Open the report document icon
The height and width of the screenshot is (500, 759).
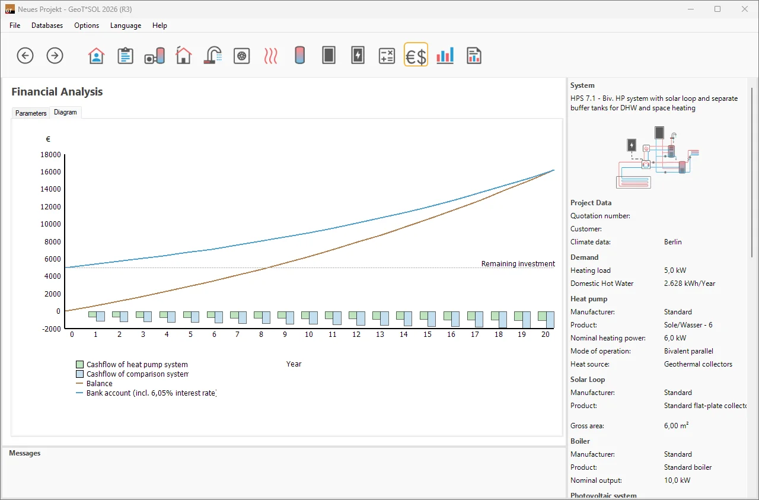click(x=474, y=56)
